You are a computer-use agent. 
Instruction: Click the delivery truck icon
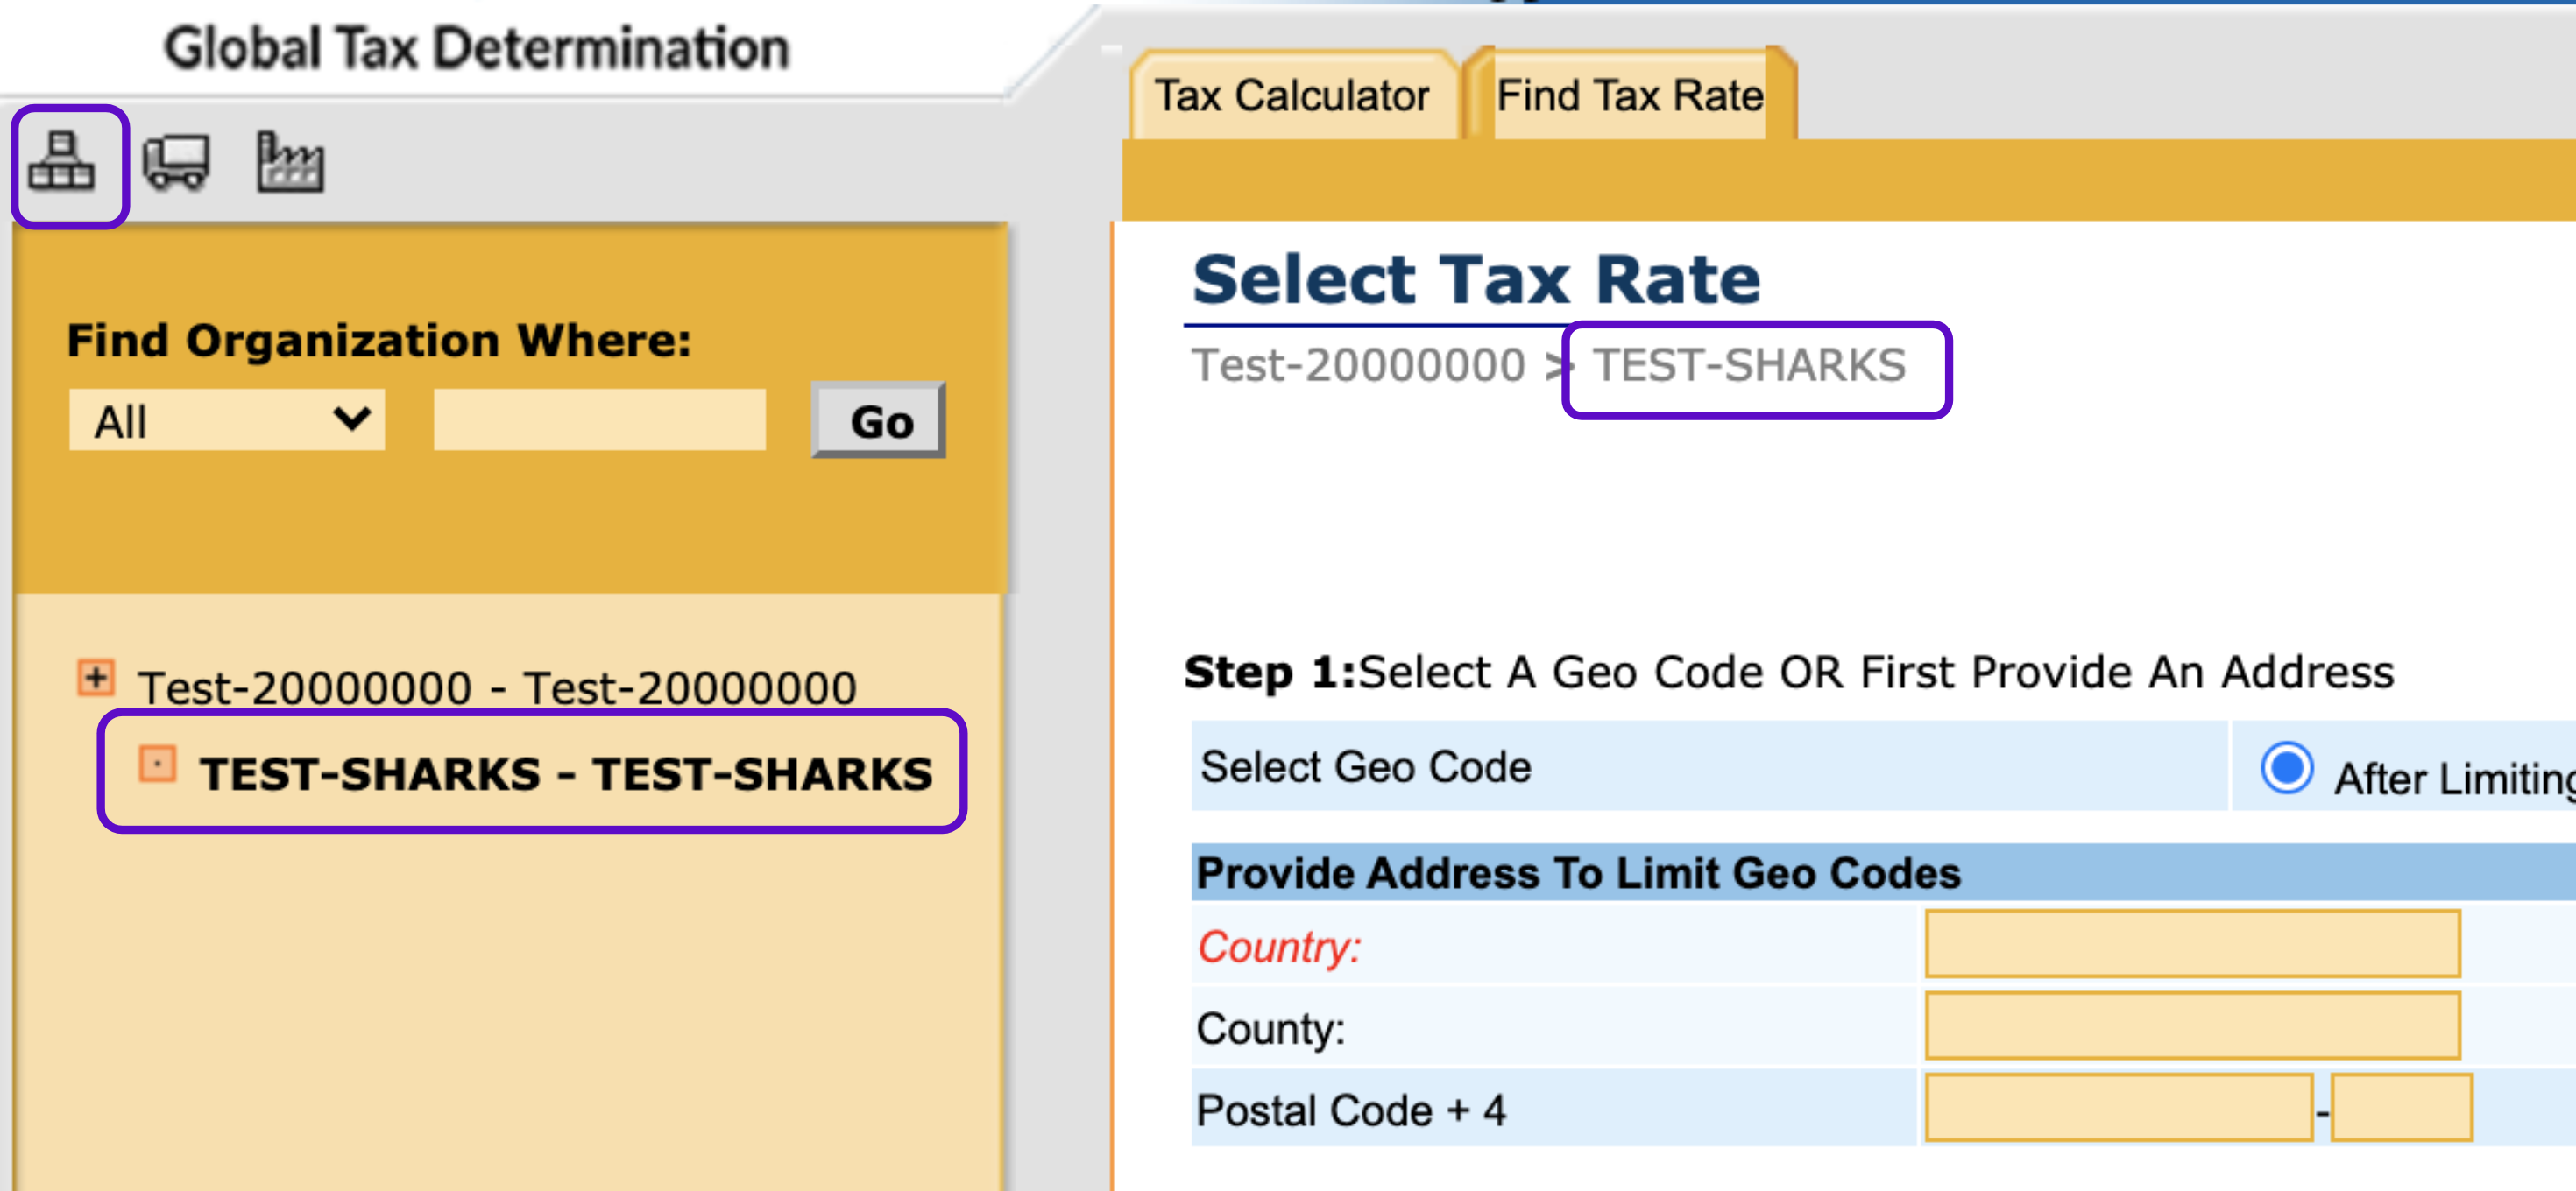176,163
